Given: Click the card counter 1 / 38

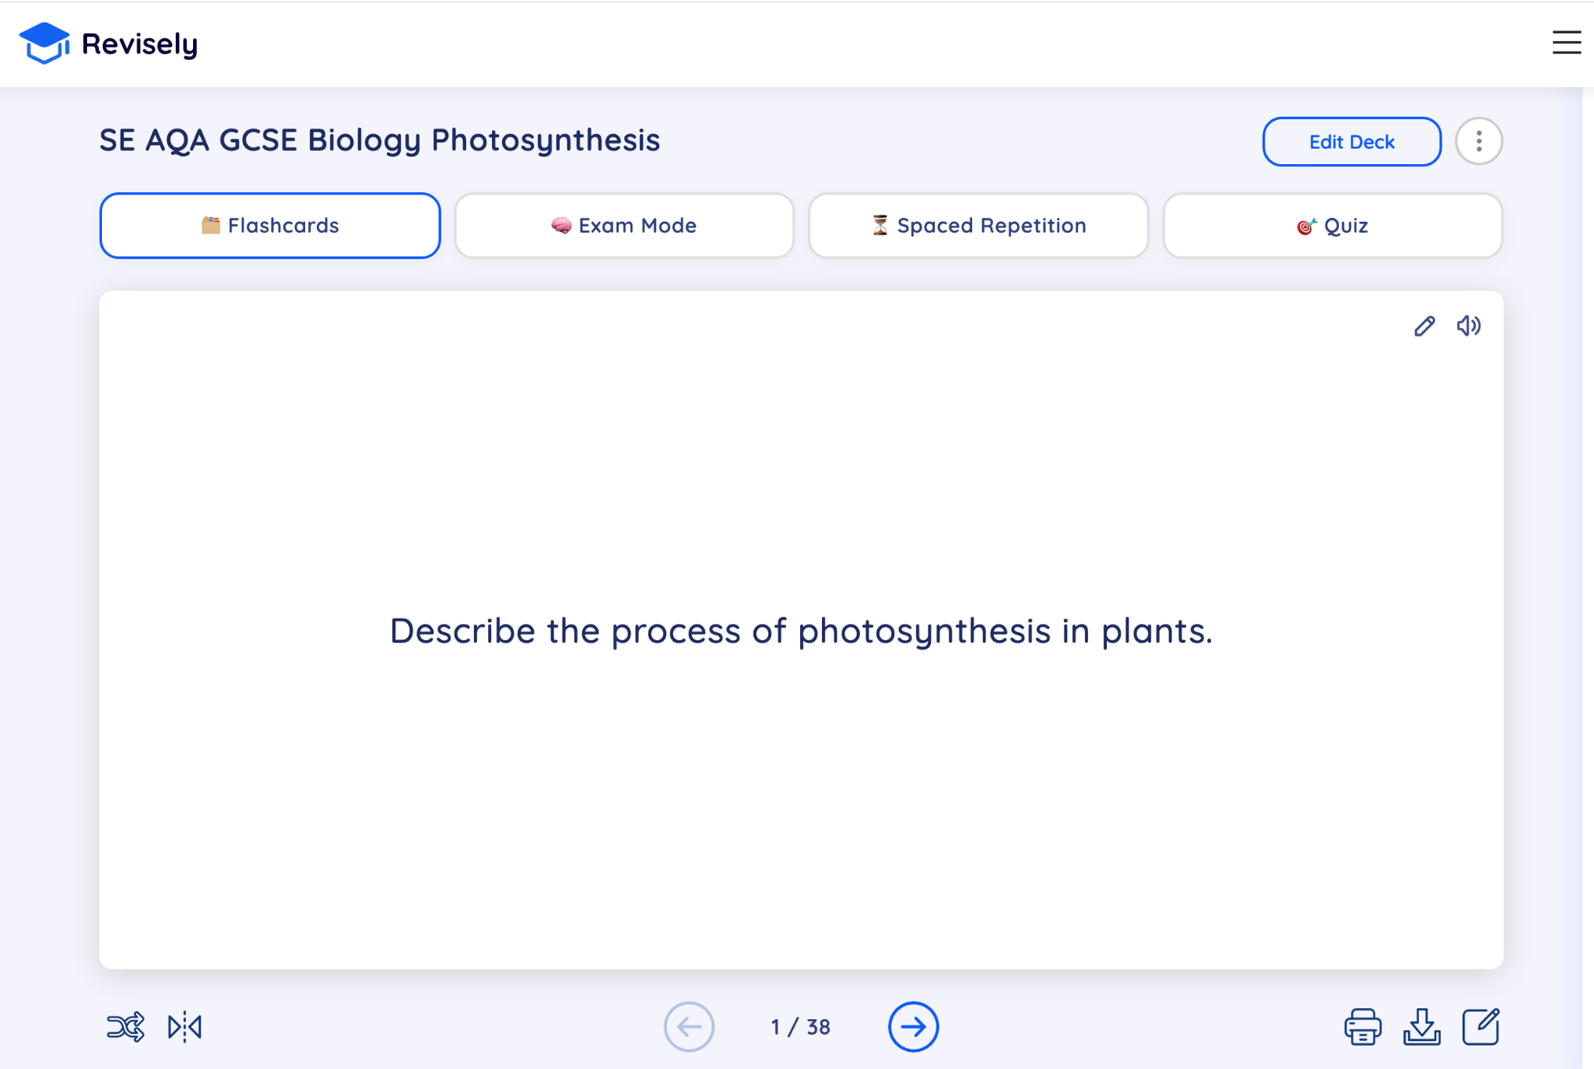Looking at the screenshot, I should pos(801,1027).
